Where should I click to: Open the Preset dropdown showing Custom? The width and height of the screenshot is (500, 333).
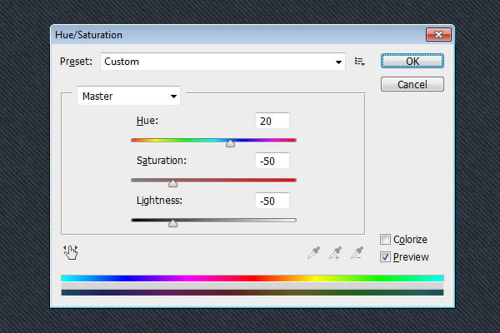(x=222, y=62)
